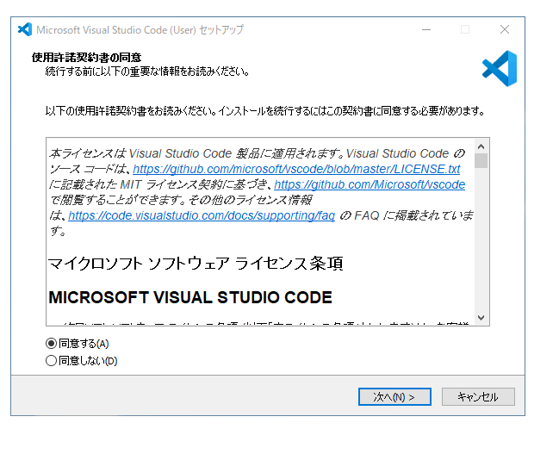Close the setup window
Viewport: 559px width, 454px height.
(505, 29)
